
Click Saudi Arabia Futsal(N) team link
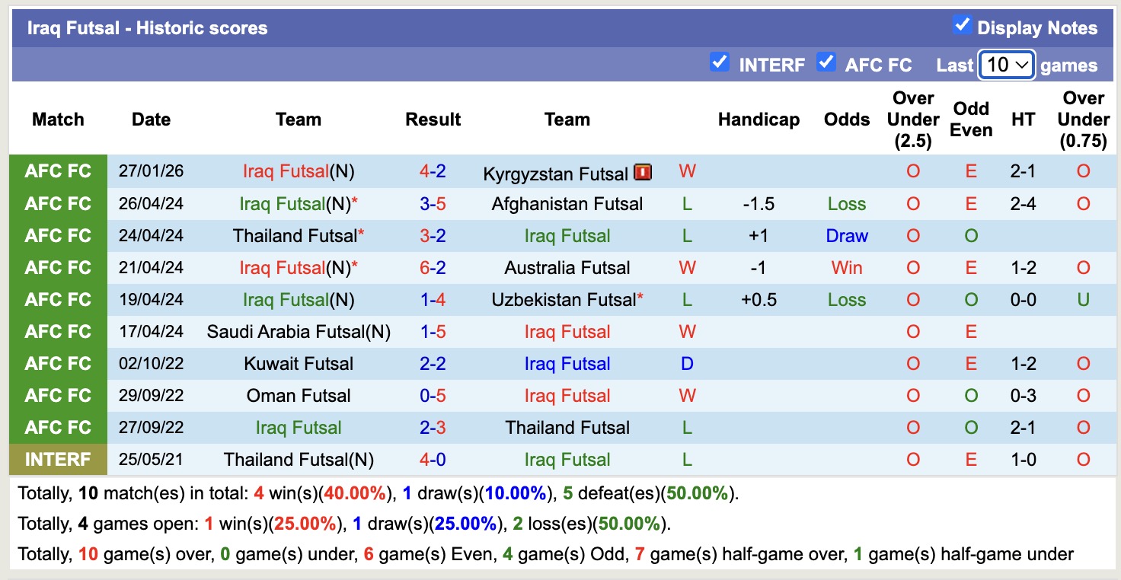point(299,332)
